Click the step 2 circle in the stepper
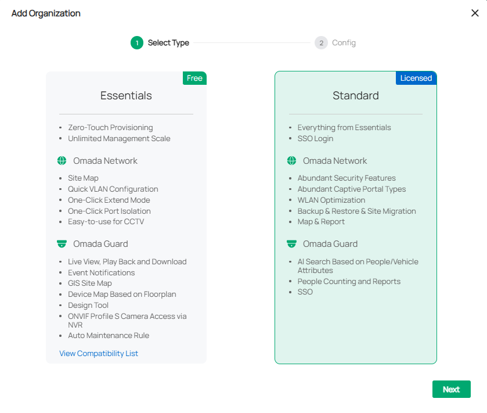This screenshot has height=413, width=487. [x=321, y=42]
